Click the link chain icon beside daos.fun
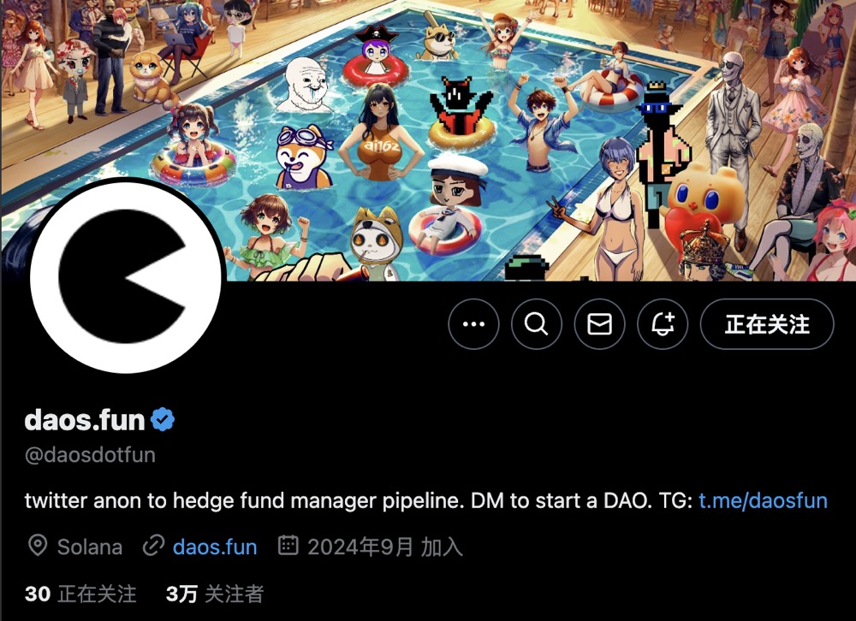The width and height of the screenshot is (856, 621). click(153, 546)
